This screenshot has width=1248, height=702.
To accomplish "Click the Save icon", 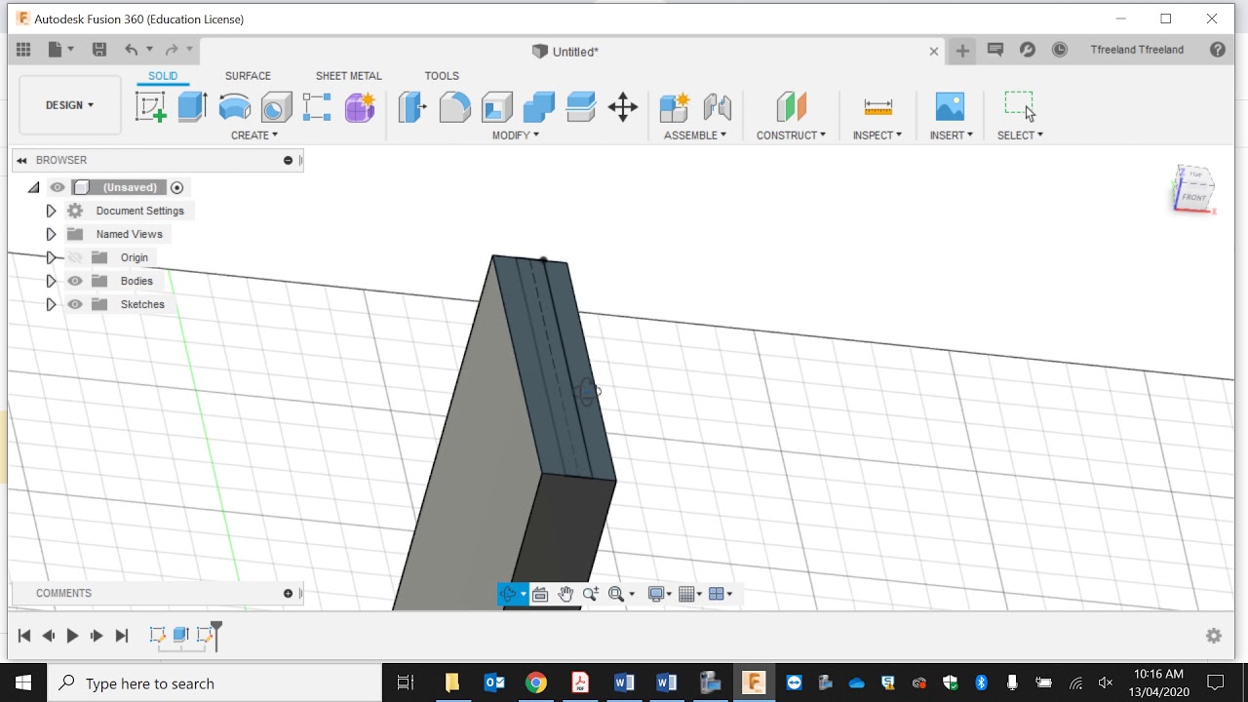I will (98, 50).
